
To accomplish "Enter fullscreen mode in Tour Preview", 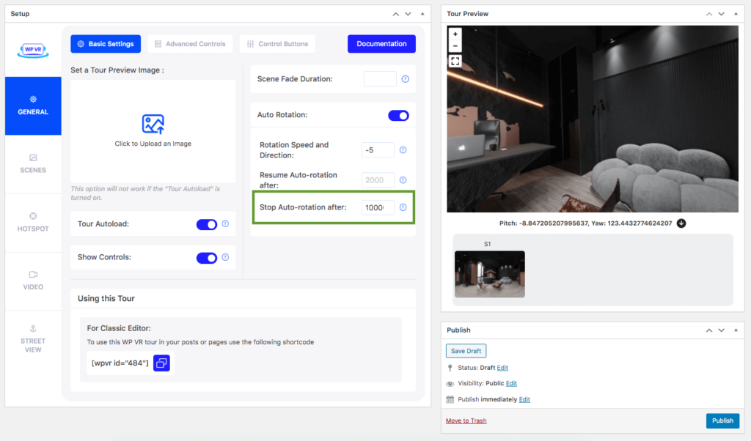I will pos(455,62).
